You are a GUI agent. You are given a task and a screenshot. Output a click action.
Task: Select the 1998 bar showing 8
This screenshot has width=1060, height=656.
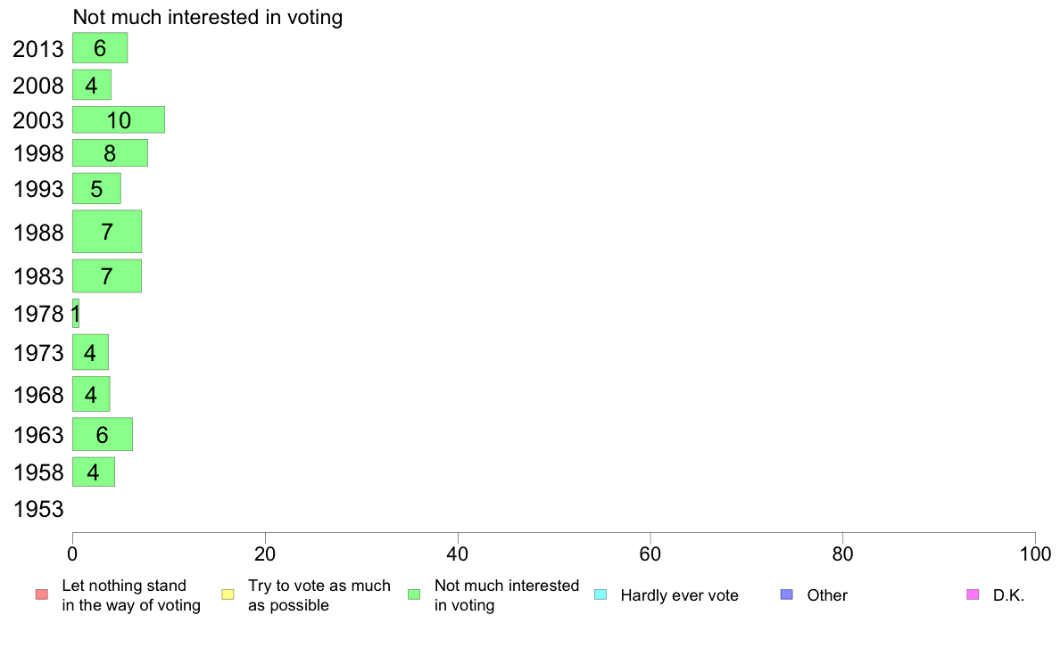coord(110,152)
